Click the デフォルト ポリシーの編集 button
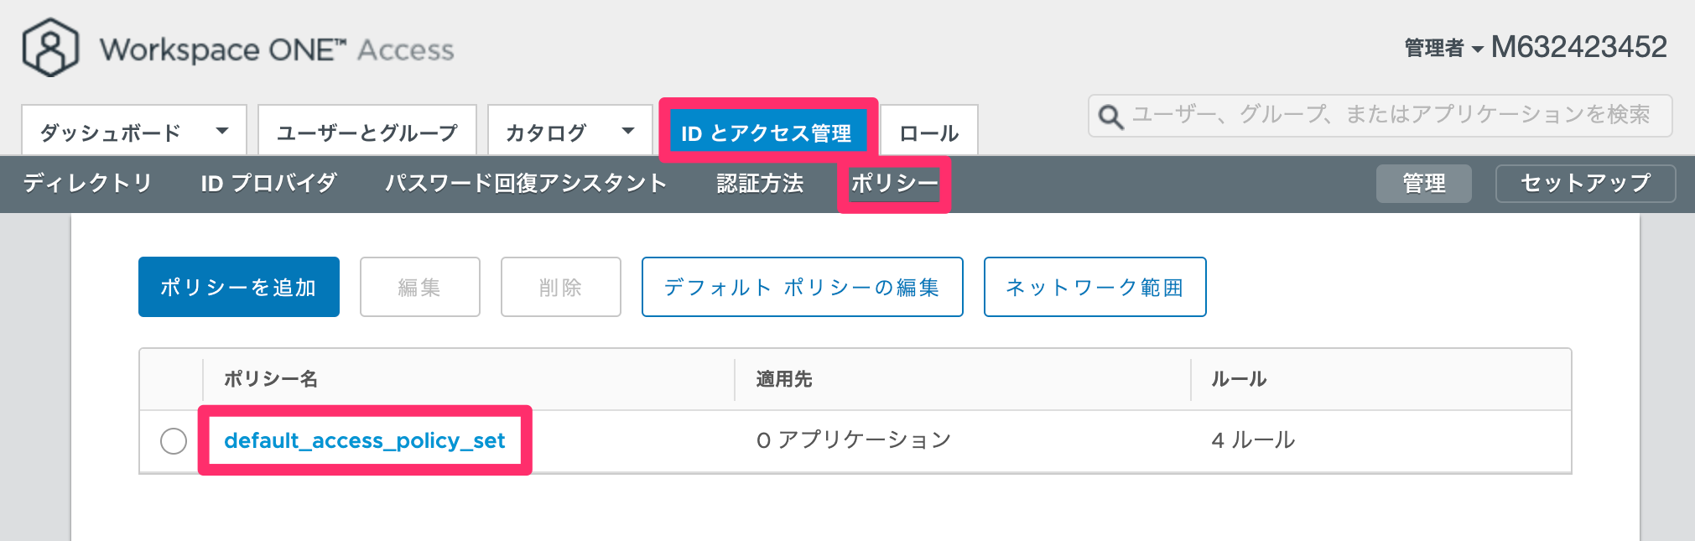The width and height of the screenshot is (1695, 541). click(803, 287)
